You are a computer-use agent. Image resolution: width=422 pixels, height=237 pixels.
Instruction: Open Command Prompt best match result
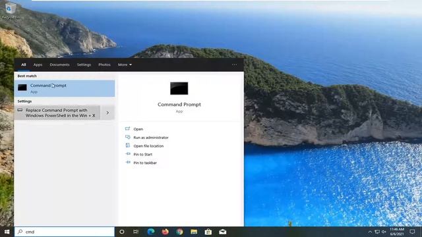pos(65,88)
